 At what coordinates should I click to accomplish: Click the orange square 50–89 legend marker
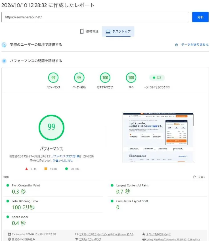(46, 169)
